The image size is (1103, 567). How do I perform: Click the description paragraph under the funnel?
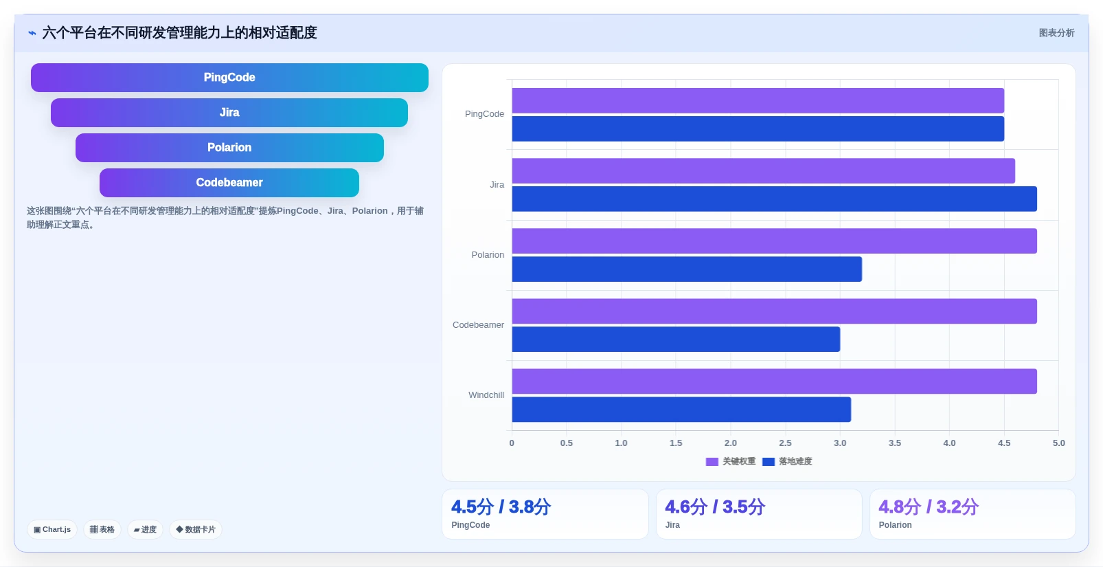pos(225,218)
